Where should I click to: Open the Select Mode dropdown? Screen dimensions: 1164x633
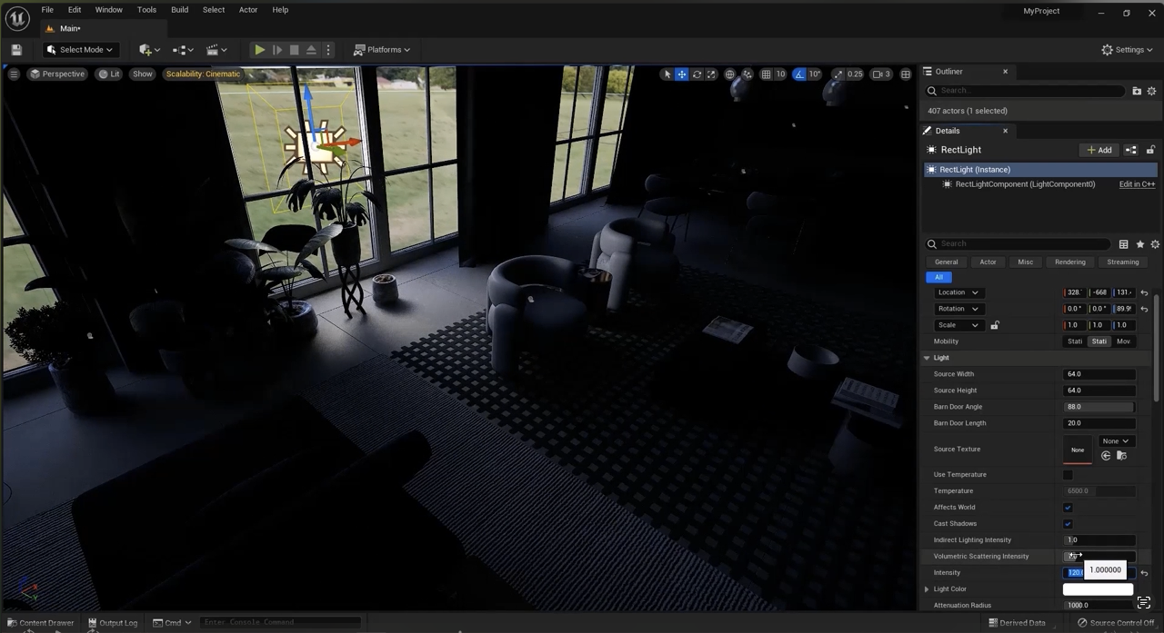(x=80, y=50)
